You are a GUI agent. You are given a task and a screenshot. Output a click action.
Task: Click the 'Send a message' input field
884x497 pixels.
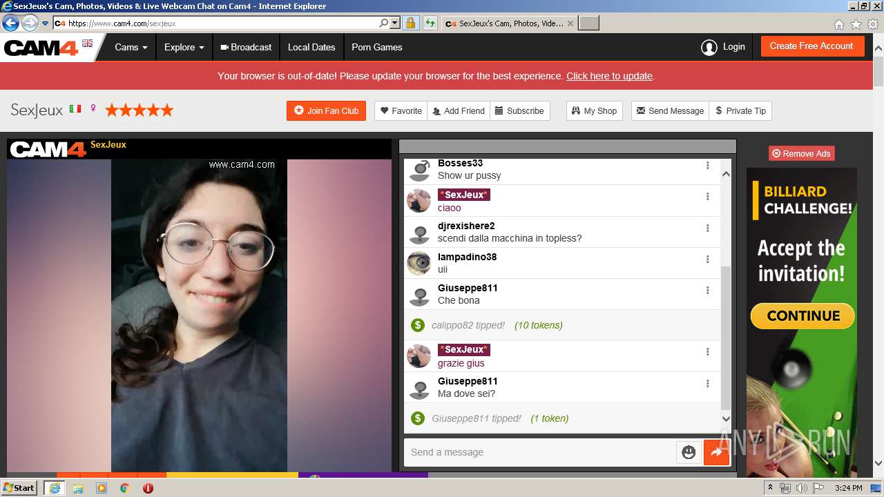[539, 452]
